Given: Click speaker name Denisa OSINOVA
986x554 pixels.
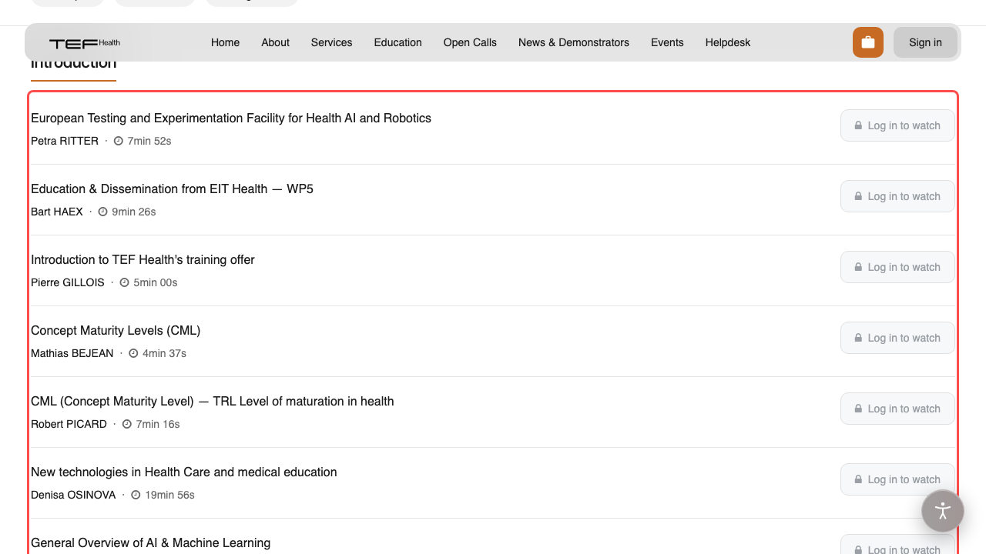Looking at the screenshot, I should click(x=73, y=495).
